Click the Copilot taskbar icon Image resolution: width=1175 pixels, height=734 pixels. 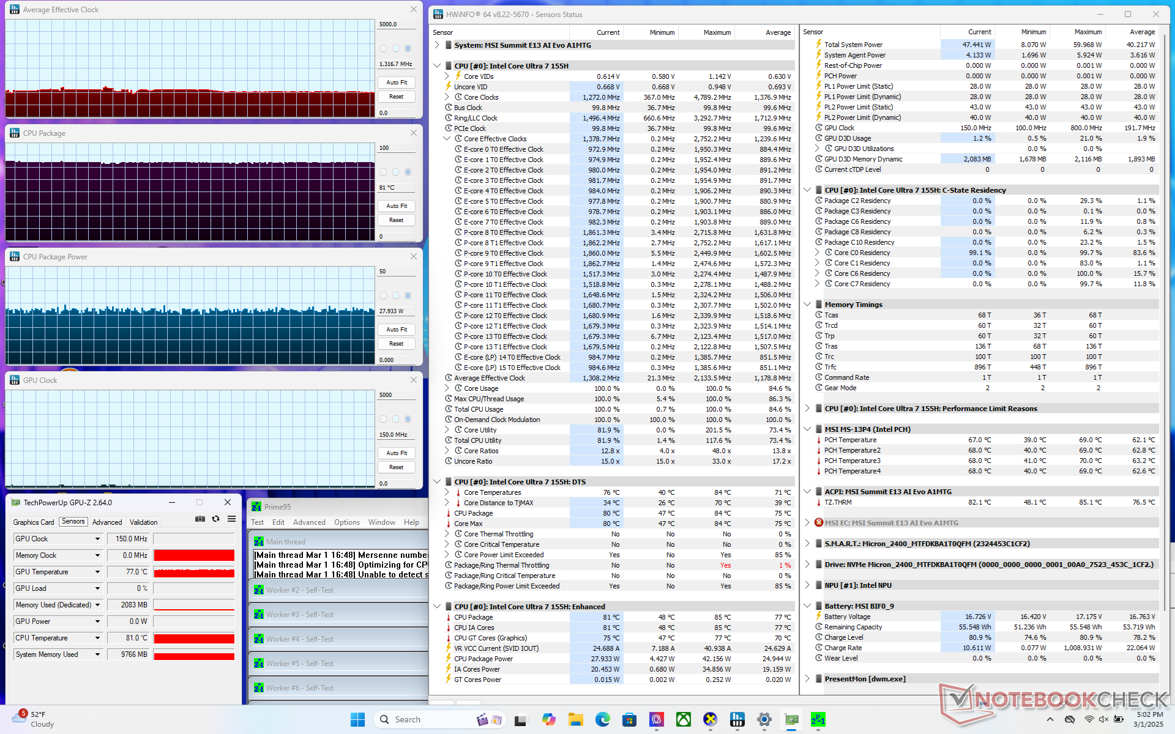pos(549,719)
